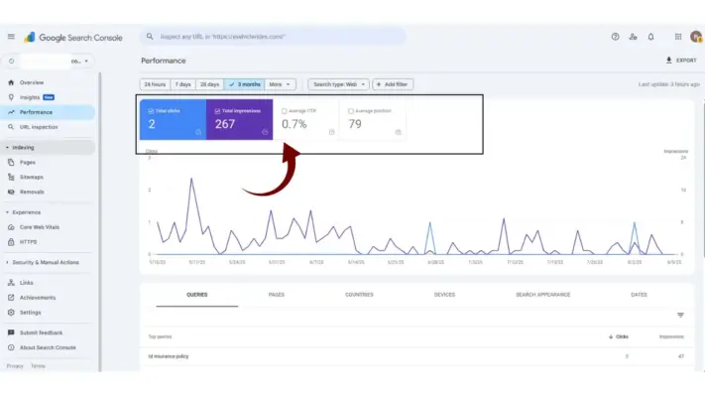Select the 24 hours date range
Screen dimensions: 705x397
tap(155, 84)
